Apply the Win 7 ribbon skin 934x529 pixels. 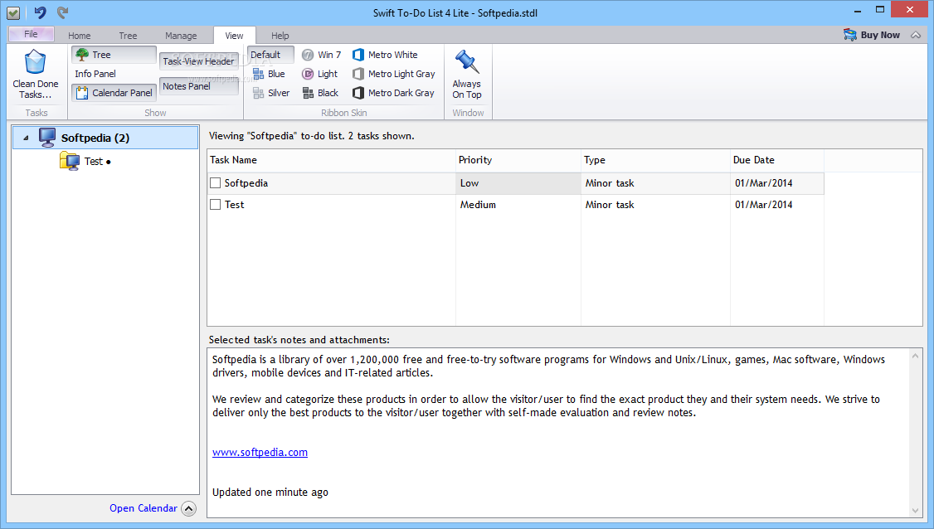click(321, 55)
